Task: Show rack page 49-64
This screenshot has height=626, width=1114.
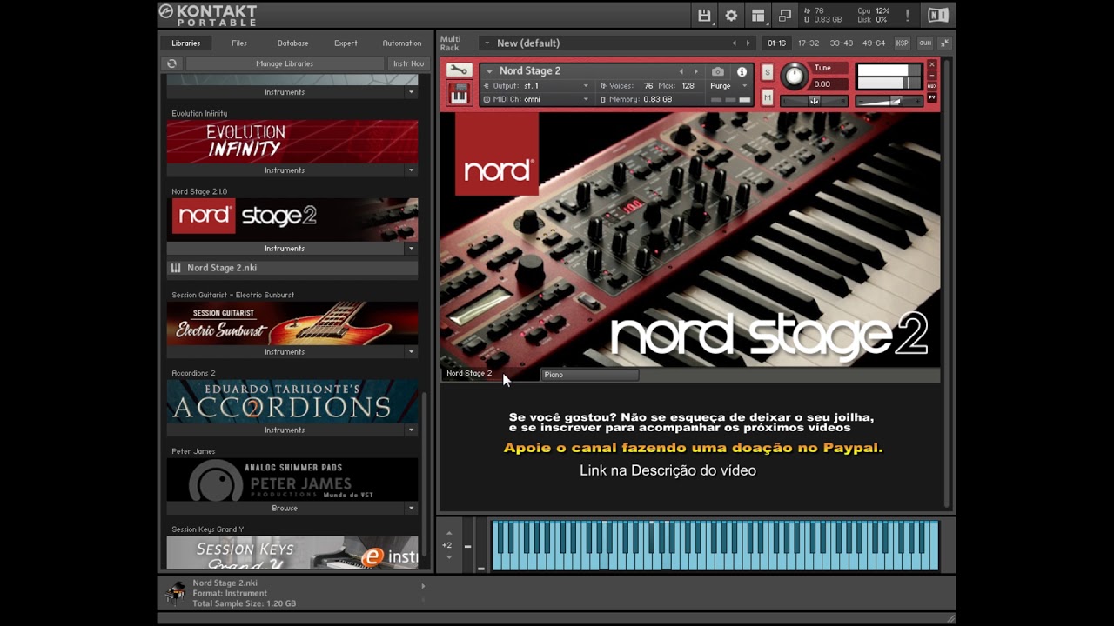Action: [x=874, y=43]
